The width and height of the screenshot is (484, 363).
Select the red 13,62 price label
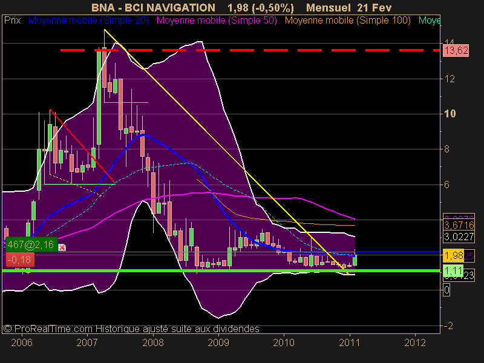pos(456,50)
